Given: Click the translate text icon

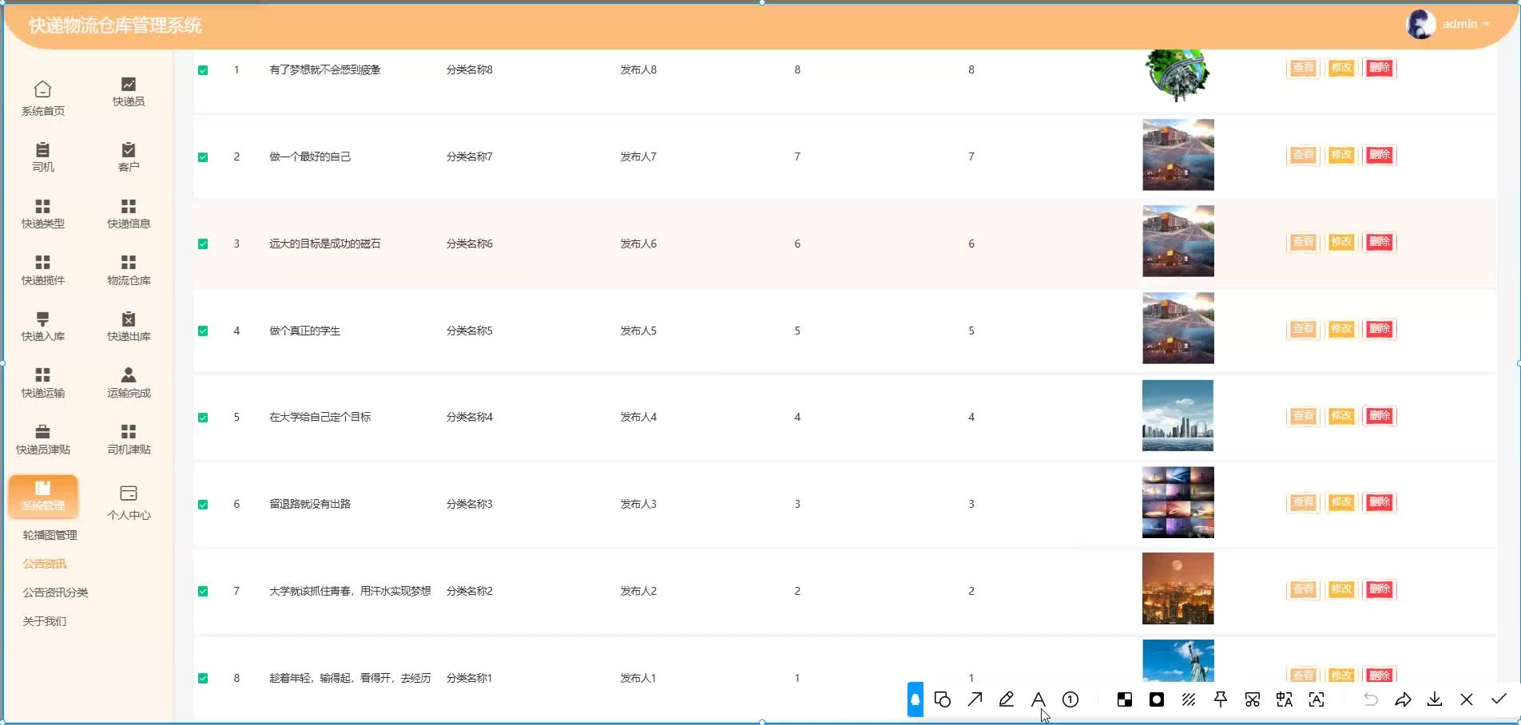Looking at the screenshot, I should click(x=1285, y=700).
